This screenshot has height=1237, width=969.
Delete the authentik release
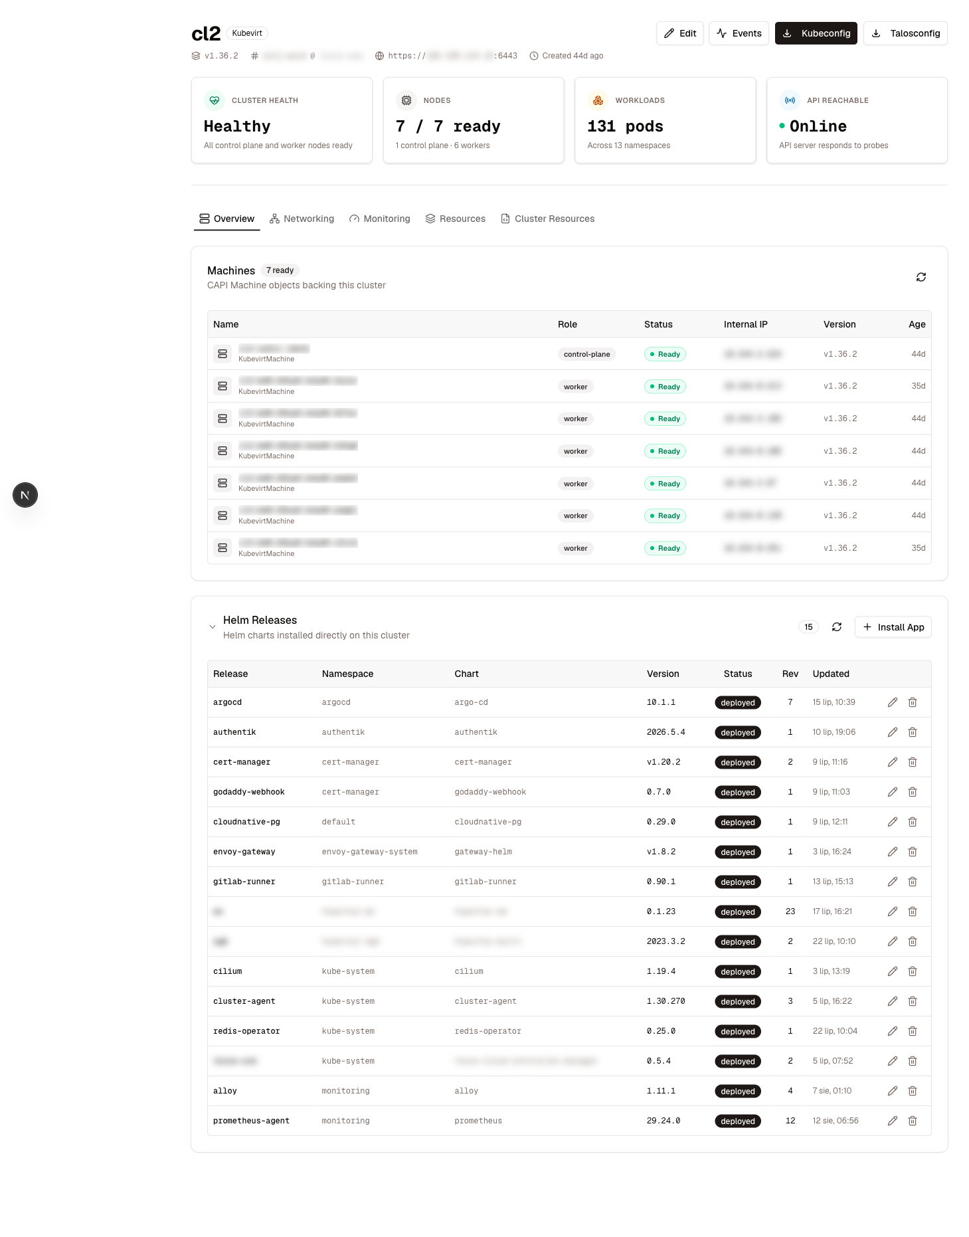913,732
